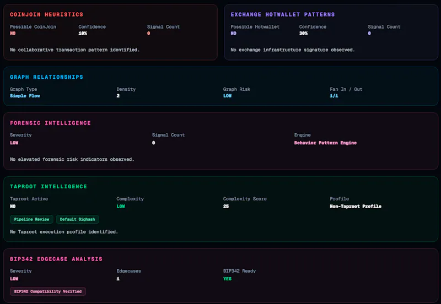Select the BIP342 EDGECASE ANALYSIS heading
The width and height of the screenshot is (441, 304).
56,259
